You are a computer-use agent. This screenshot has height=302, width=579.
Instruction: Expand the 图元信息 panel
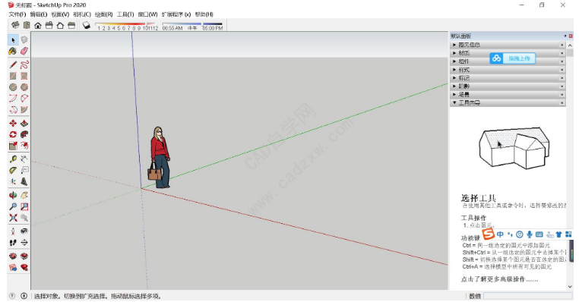pyautogui.click(x=508, y=45)
